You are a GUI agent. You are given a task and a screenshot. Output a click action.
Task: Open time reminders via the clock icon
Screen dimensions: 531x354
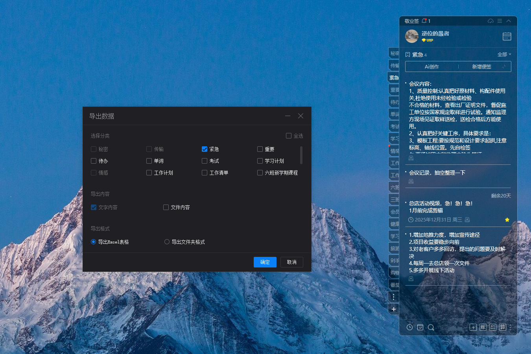coord(409,327)
